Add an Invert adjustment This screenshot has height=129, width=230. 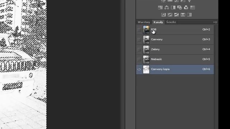point(164,15)
